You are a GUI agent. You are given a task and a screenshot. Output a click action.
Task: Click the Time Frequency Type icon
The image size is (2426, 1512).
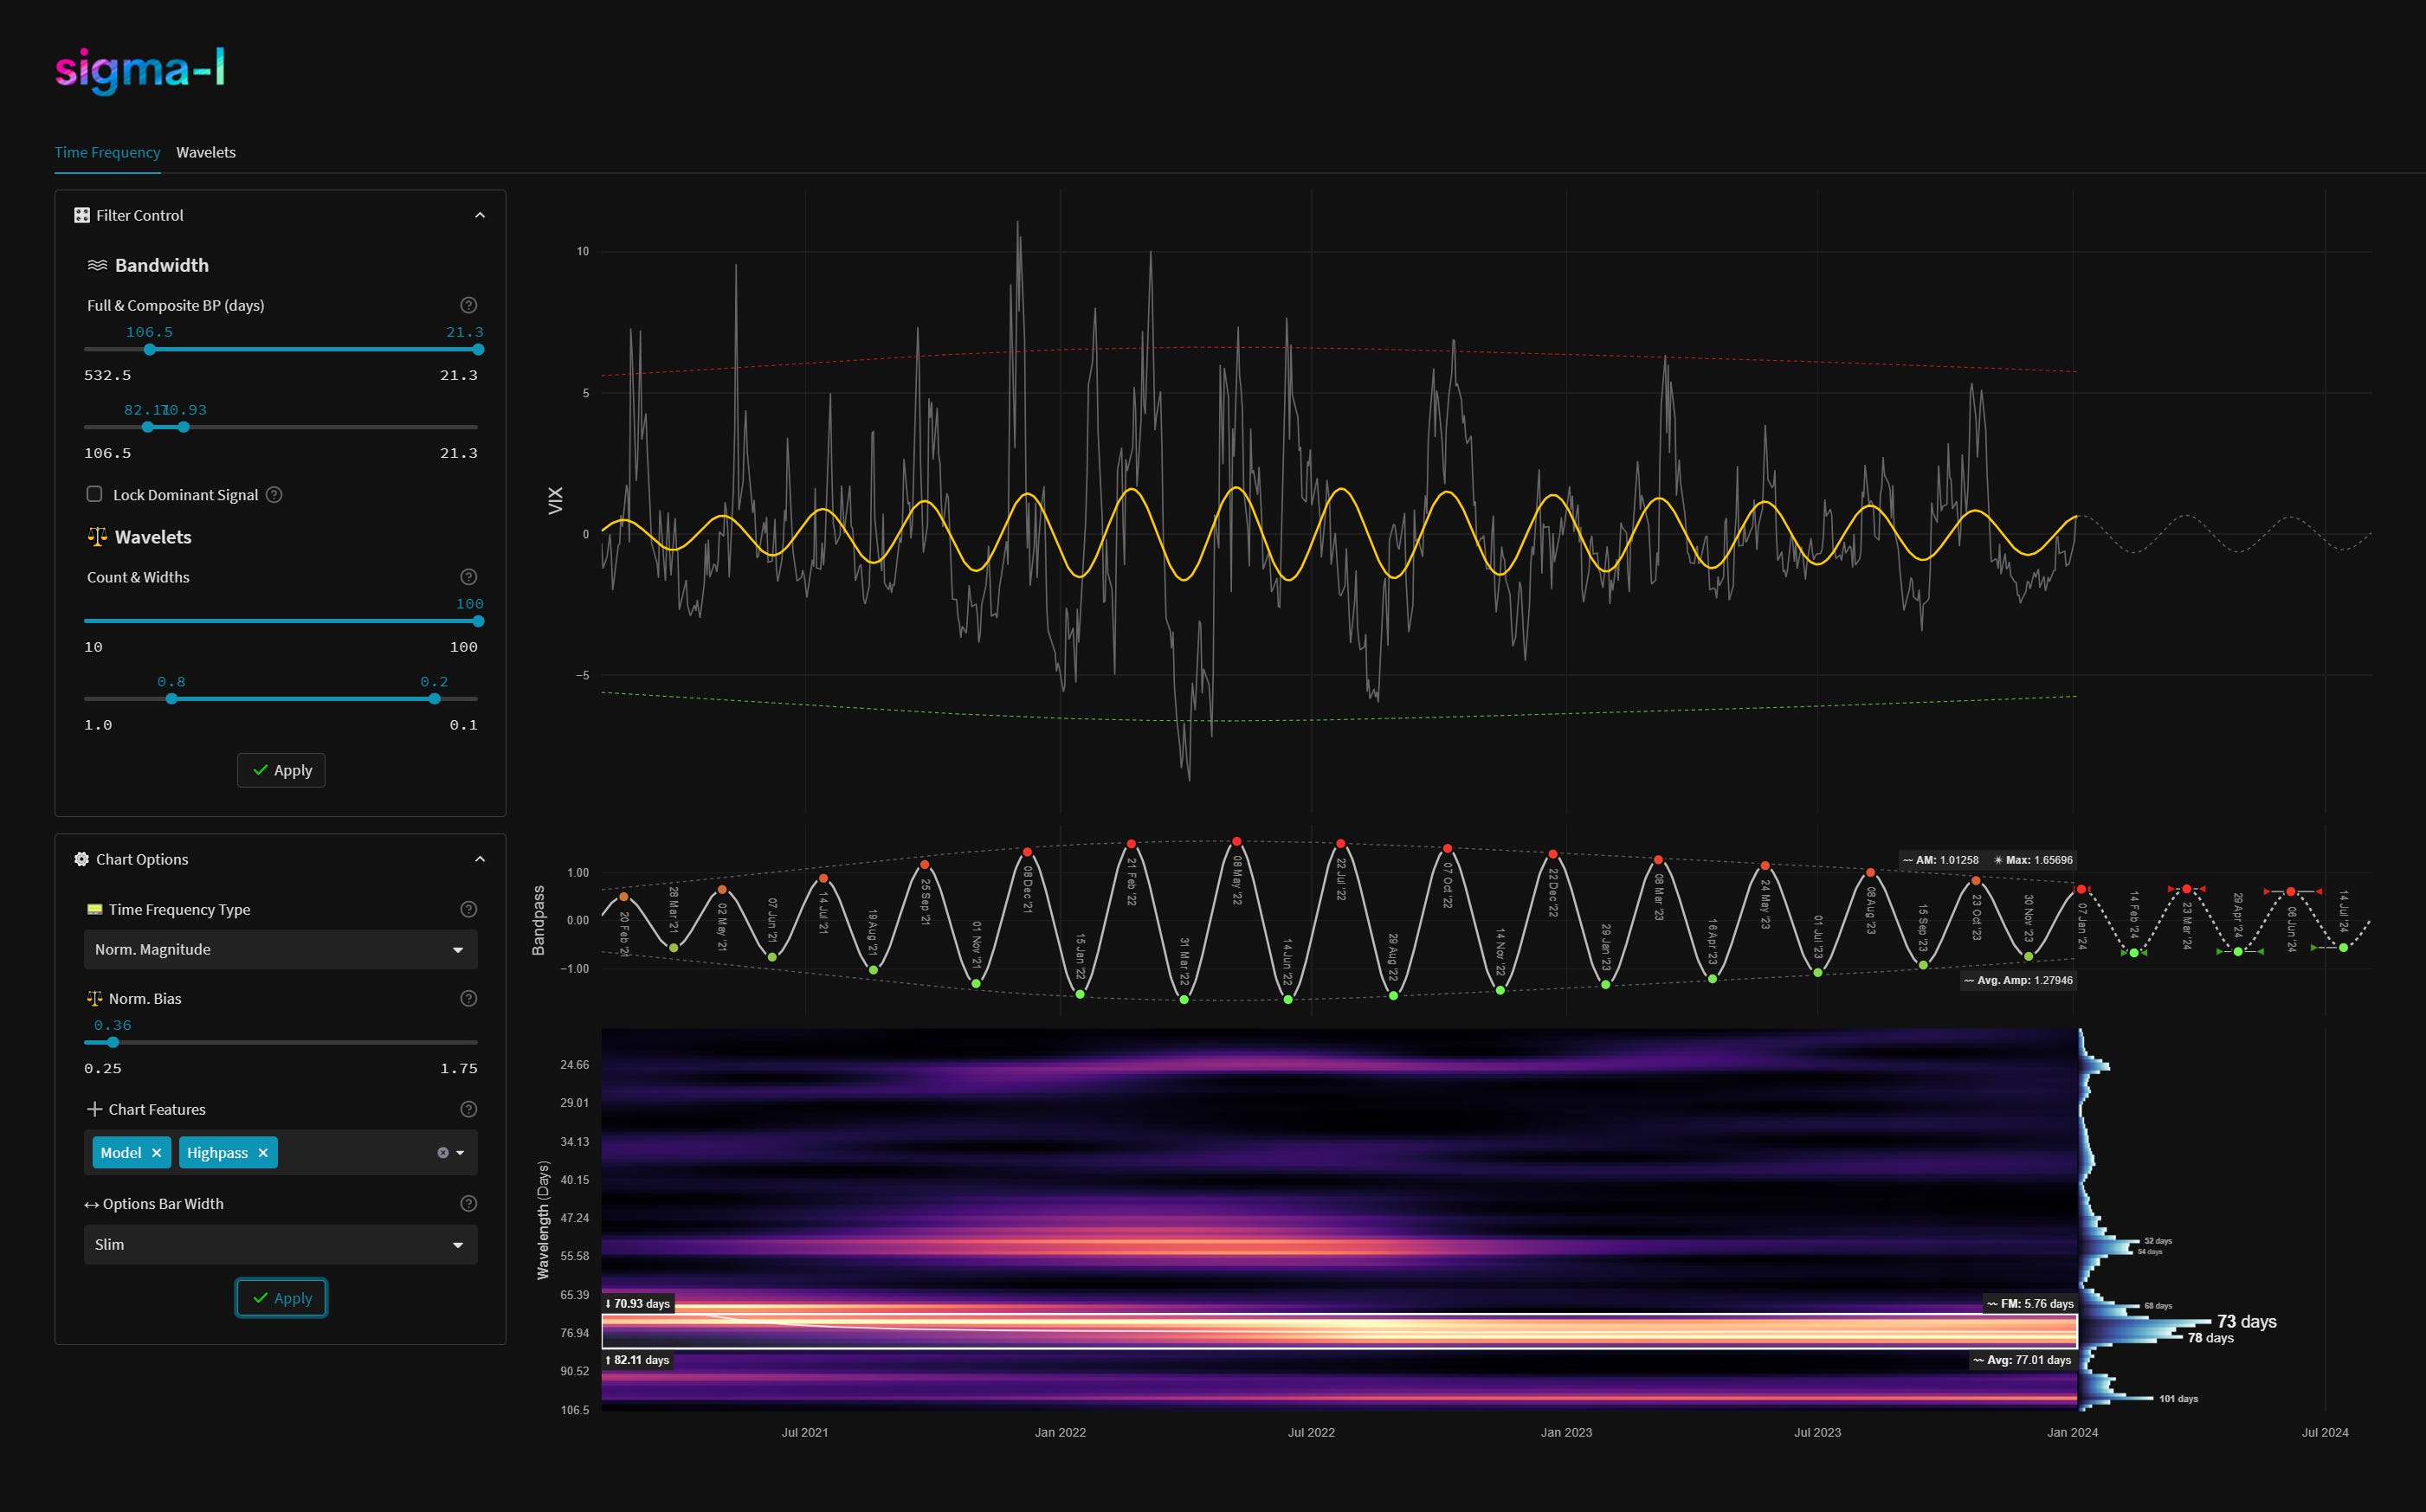[94, 909]
